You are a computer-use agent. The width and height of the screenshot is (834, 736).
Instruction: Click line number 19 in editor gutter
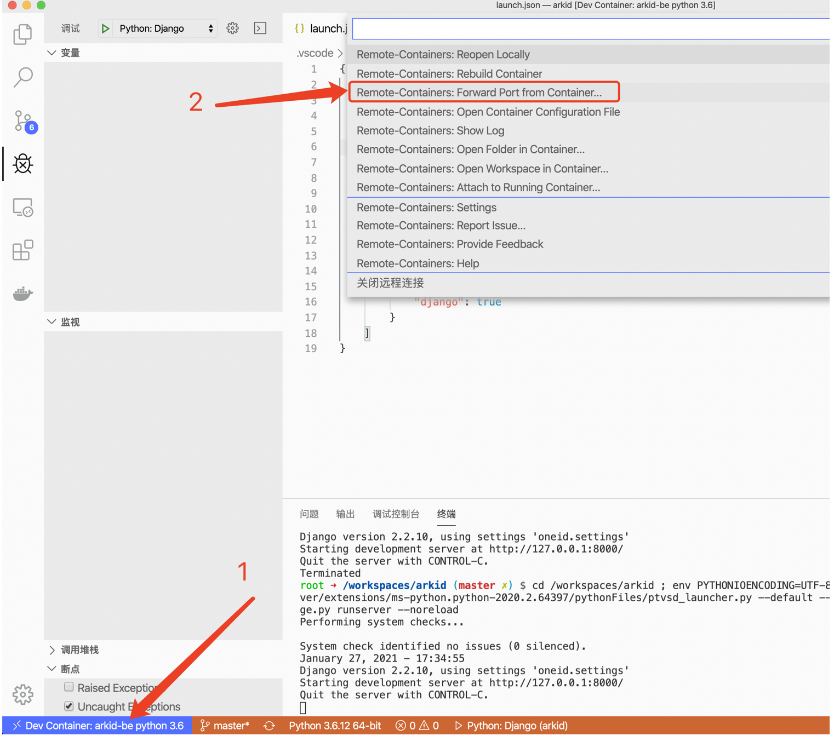tap(311, 348)
